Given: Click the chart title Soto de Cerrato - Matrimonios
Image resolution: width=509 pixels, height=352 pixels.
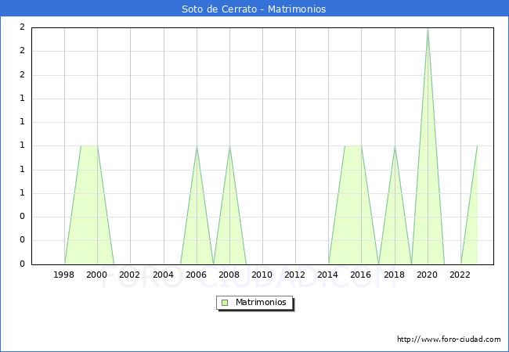Looking at the screenshot, I should tap(254, 9).
